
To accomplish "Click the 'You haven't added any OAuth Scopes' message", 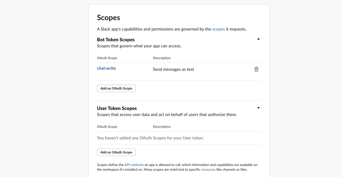I will (x=150, y=138).
